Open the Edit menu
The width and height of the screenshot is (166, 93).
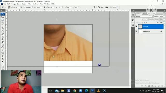[9, 4]
